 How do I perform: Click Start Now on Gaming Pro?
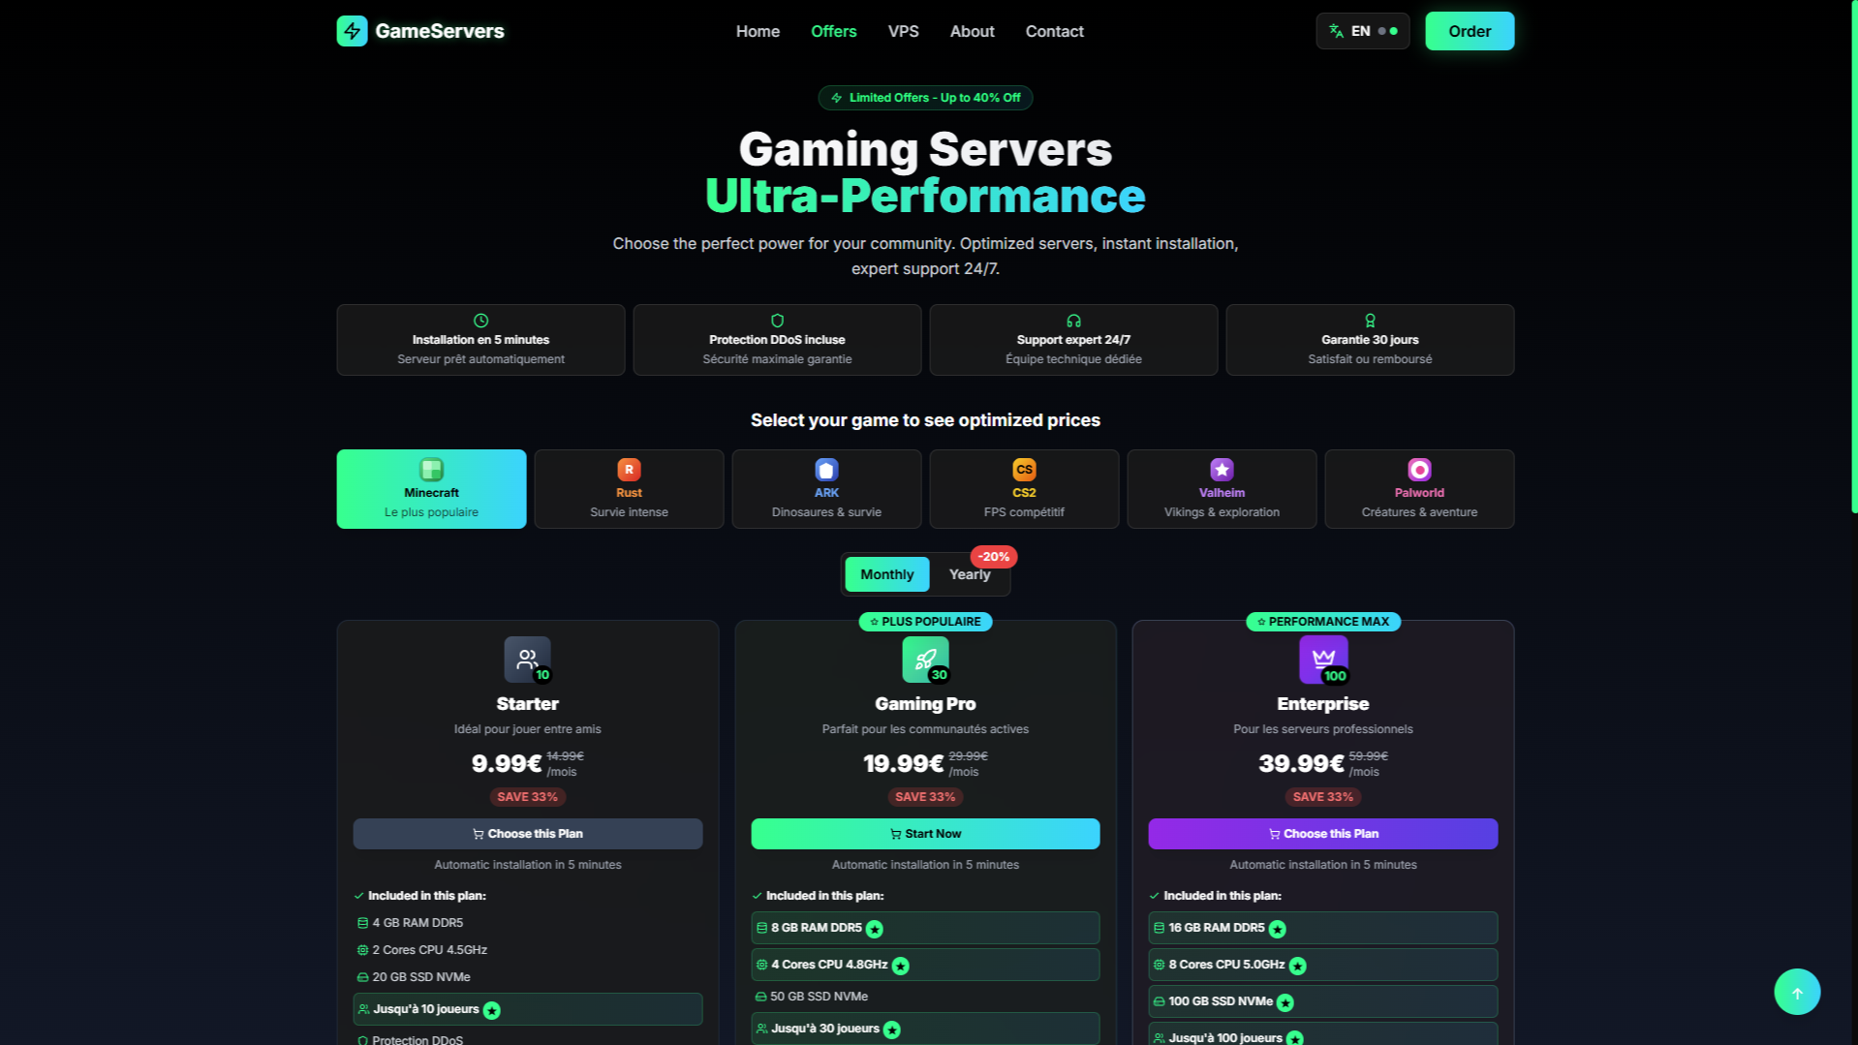coord(925,834)
